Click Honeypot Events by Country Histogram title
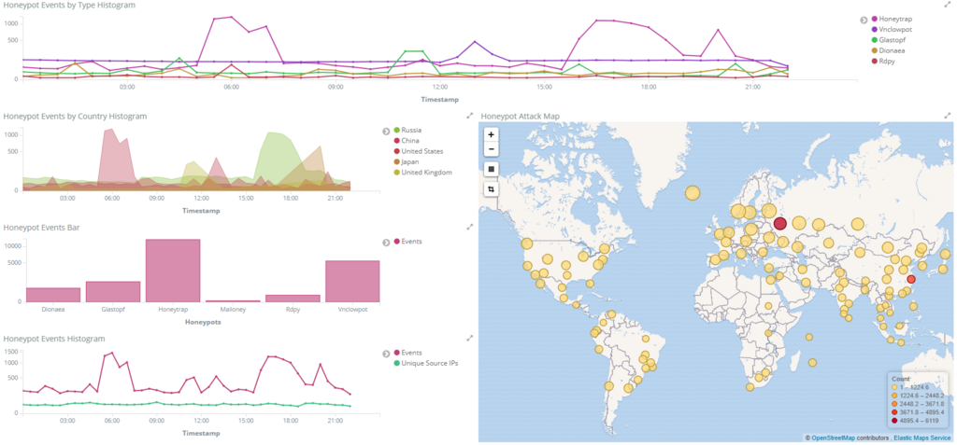Image resolution: width=957 pixels, height=445 pixels. tap(75, 116)
